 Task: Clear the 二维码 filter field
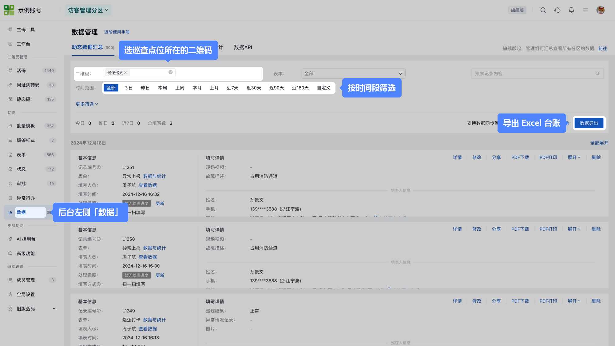point(170,72)
